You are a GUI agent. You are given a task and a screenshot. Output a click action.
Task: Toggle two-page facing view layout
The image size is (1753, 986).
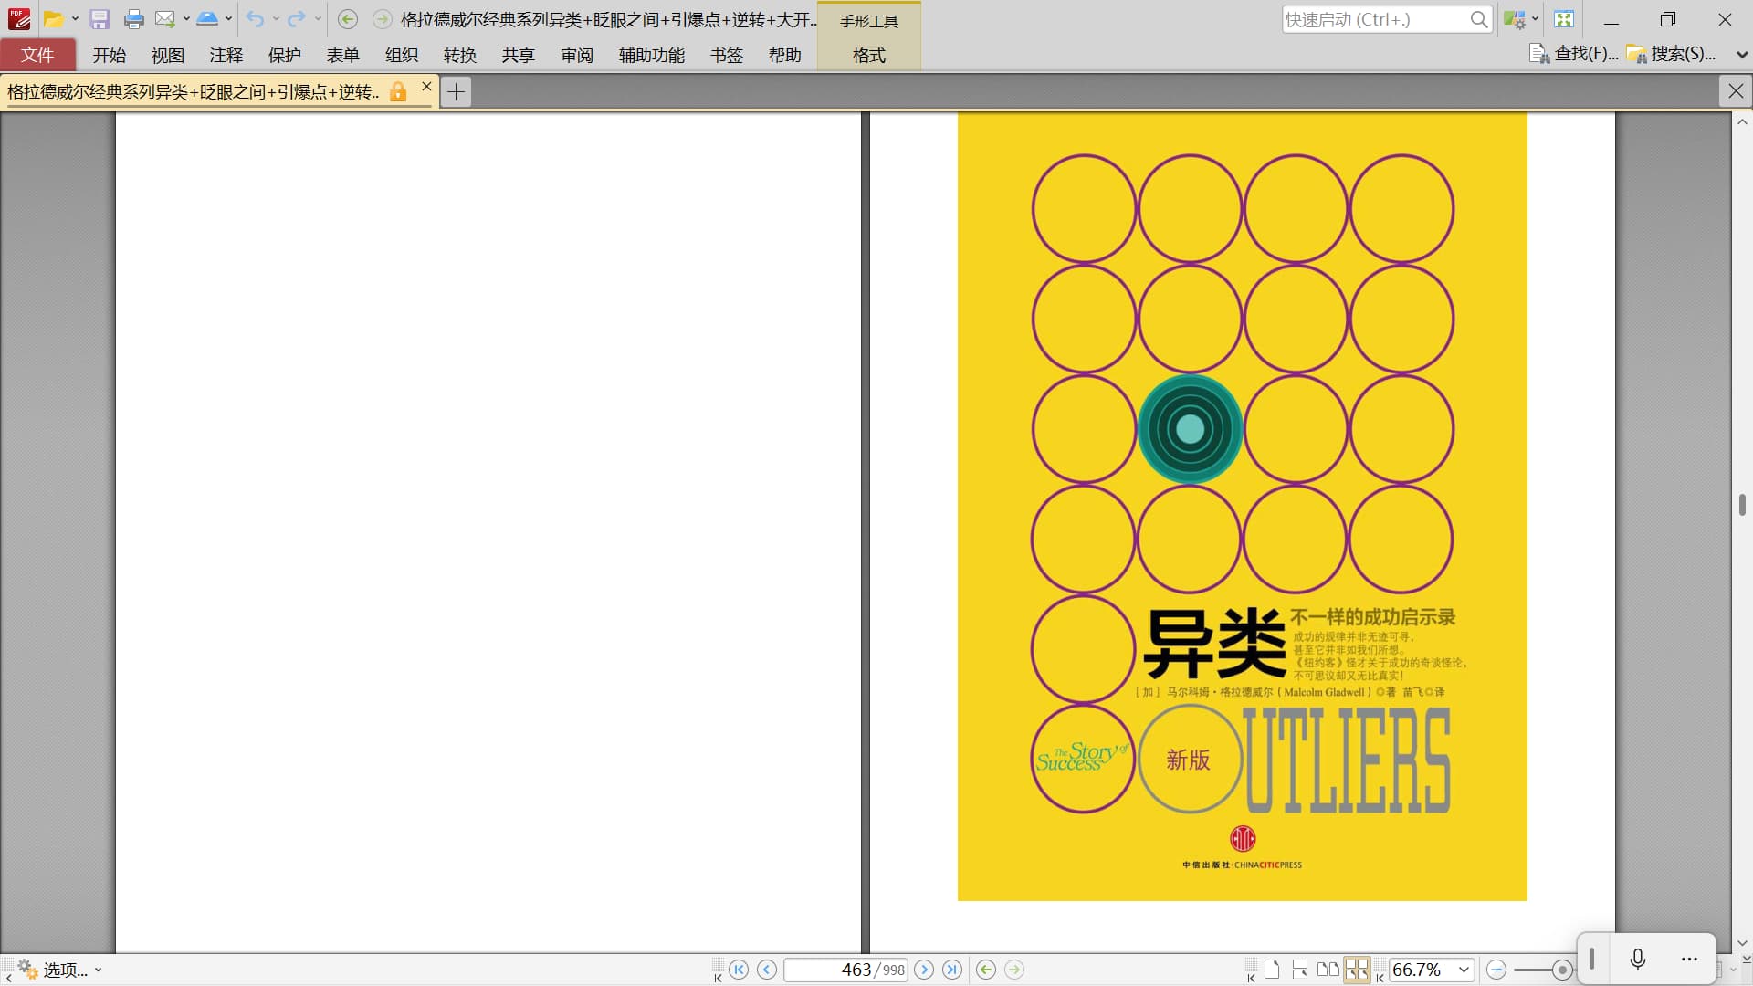coord(1328,970)
